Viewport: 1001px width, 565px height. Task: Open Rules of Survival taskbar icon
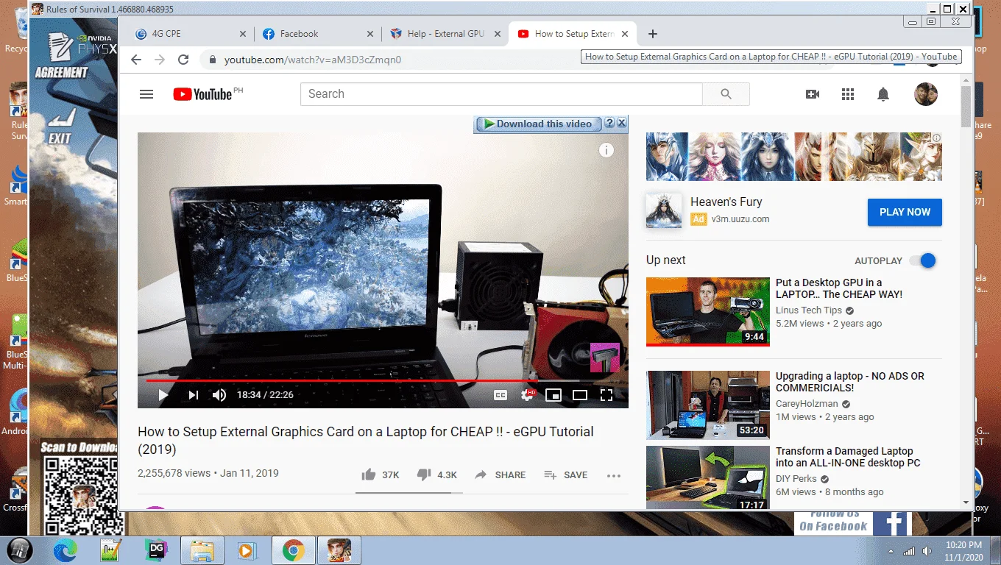click(x=339, y=550)
